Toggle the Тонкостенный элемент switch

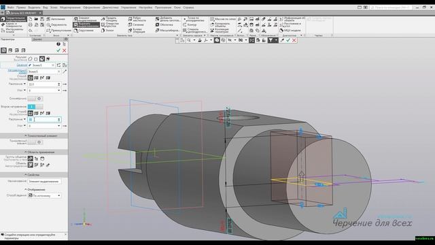[35, 142]
